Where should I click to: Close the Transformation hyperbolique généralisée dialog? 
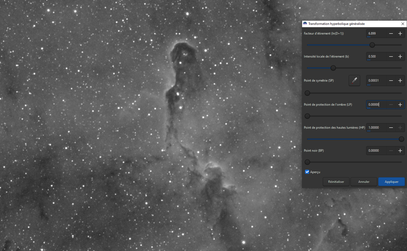pos(403,24)
